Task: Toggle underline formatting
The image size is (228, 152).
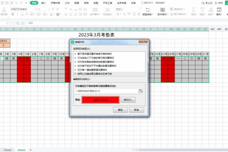Action: pos(22,14)
